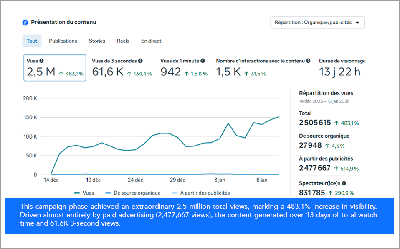The image size is (400, 249).
Task: Select the Vues de 3 secondes metric
Action: [122, 68]
